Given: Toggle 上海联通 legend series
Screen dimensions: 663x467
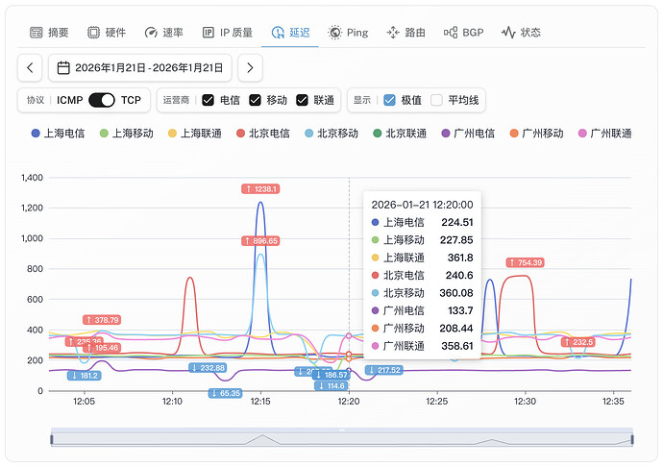Looking at the screenshot, I should tap(195, 134).
